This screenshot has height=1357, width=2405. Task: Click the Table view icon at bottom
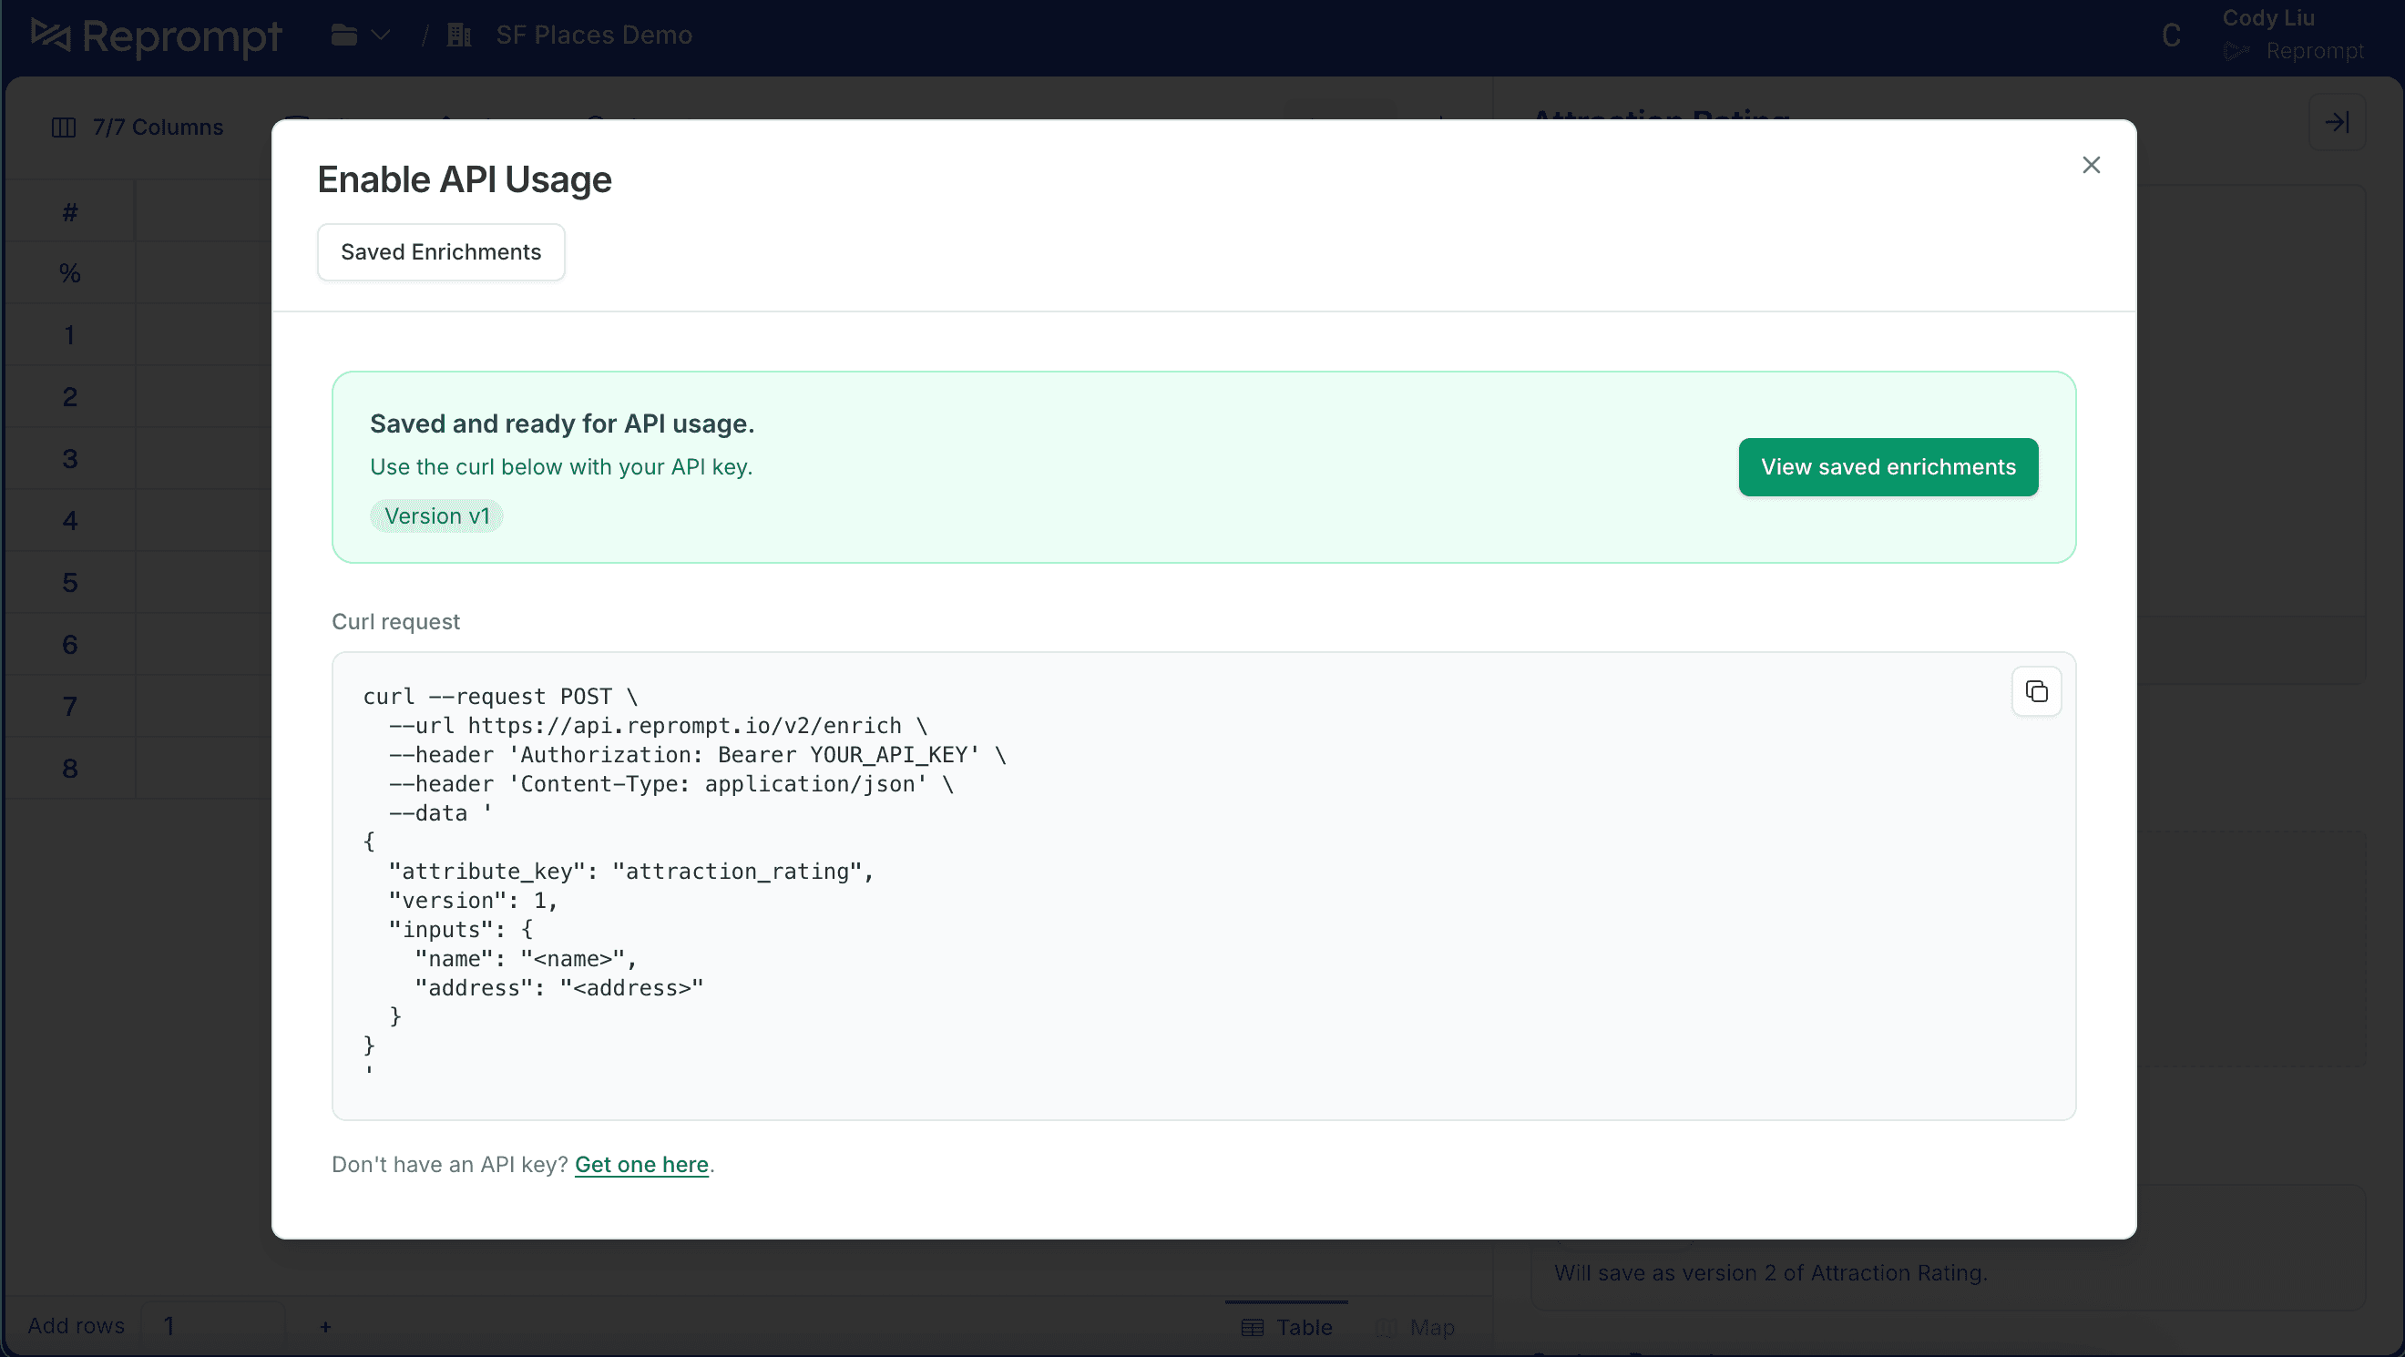click(1251, 1326)
